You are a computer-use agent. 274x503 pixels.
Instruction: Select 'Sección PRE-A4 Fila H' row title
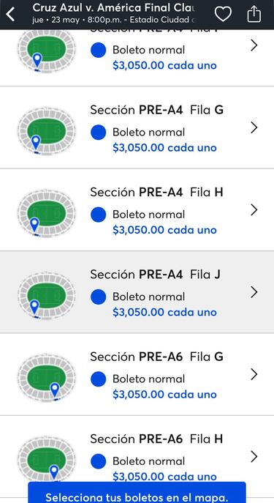(157, 192)
